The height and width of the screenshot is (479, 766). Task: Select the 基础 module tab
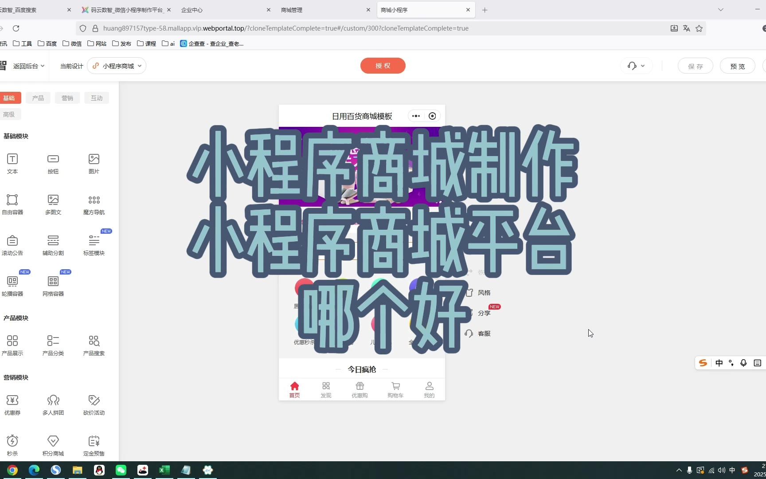(9, 98)
